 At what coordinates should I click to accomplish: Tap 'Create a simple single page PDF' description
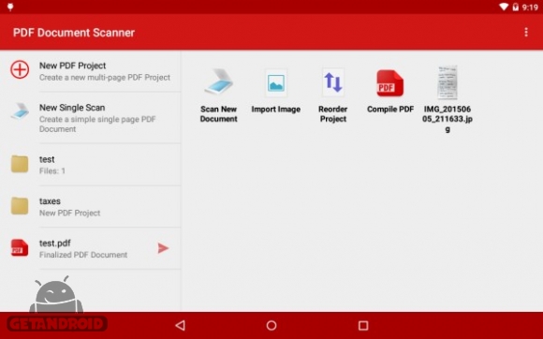97,124
